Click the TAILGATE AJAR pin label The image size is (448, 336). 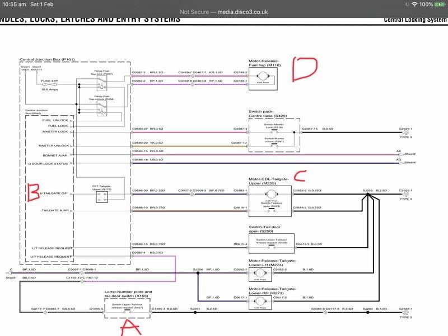point(55,210)
